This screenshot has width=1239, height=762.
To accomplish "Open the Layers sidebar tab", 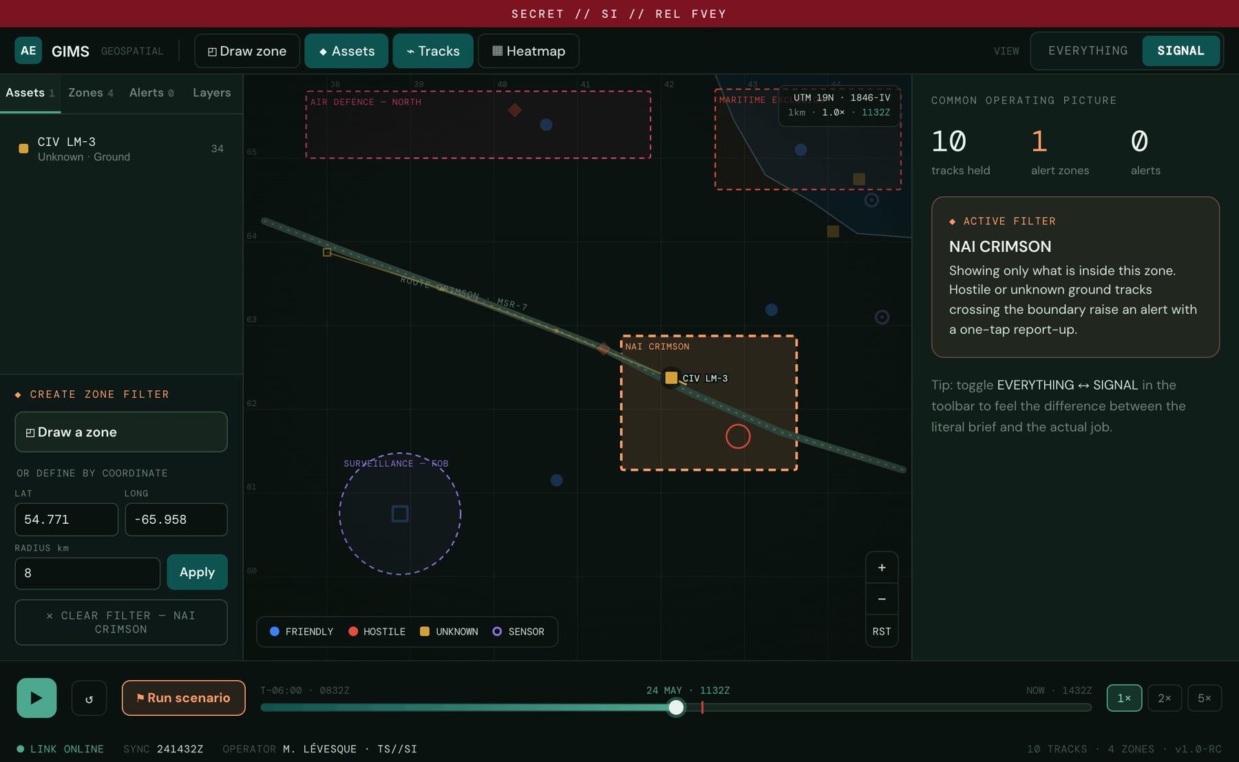I will click(x=212, y=93).
